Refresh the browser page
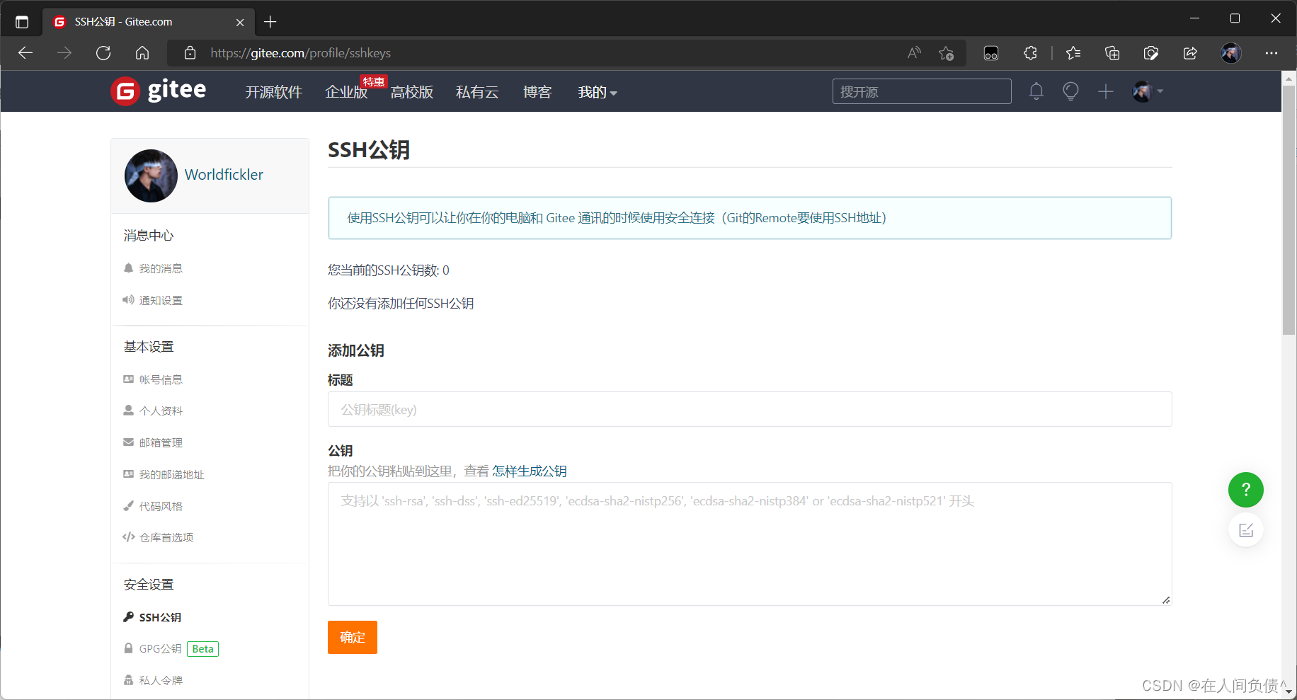The width and height of the screenshot is (1297, 700). tap(103, 53)
